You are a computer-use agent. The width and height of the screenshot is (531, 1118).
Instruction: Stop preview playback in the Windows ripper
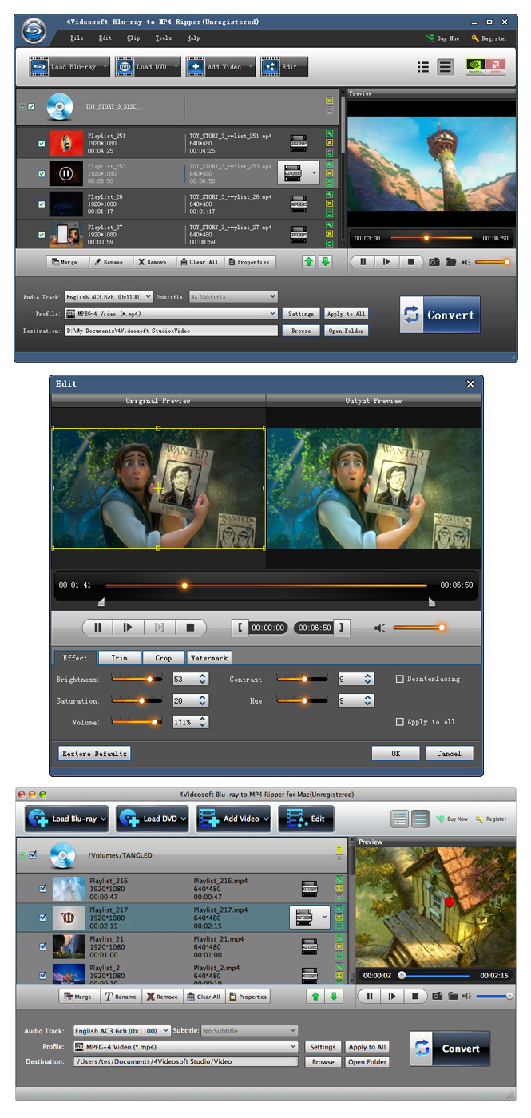coord(410,261)
